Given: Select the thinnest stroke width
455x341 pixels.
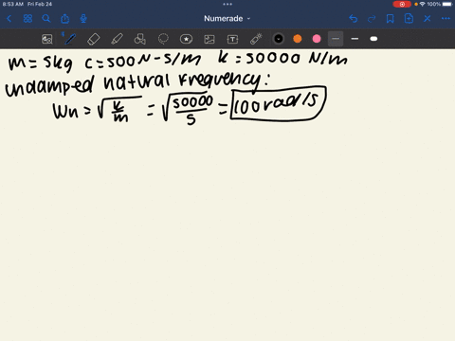Looking at the screenshot, I should tap(336, 39).
